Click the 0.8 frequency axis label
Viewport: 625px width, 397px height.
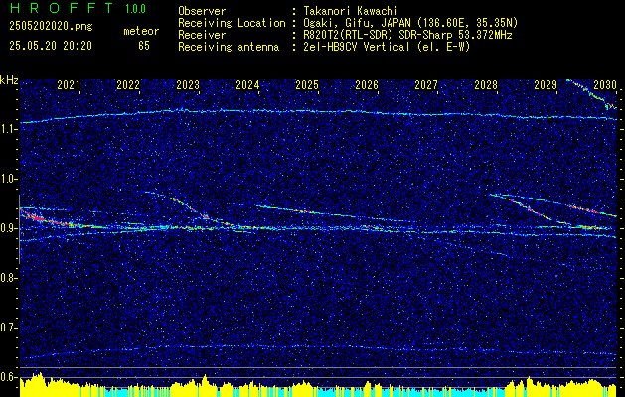point(8,278)
